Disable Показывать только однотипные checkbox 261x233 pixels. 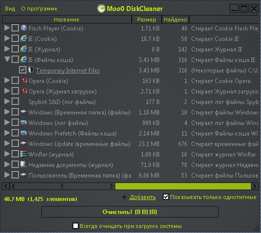click(x=166, y=197)
